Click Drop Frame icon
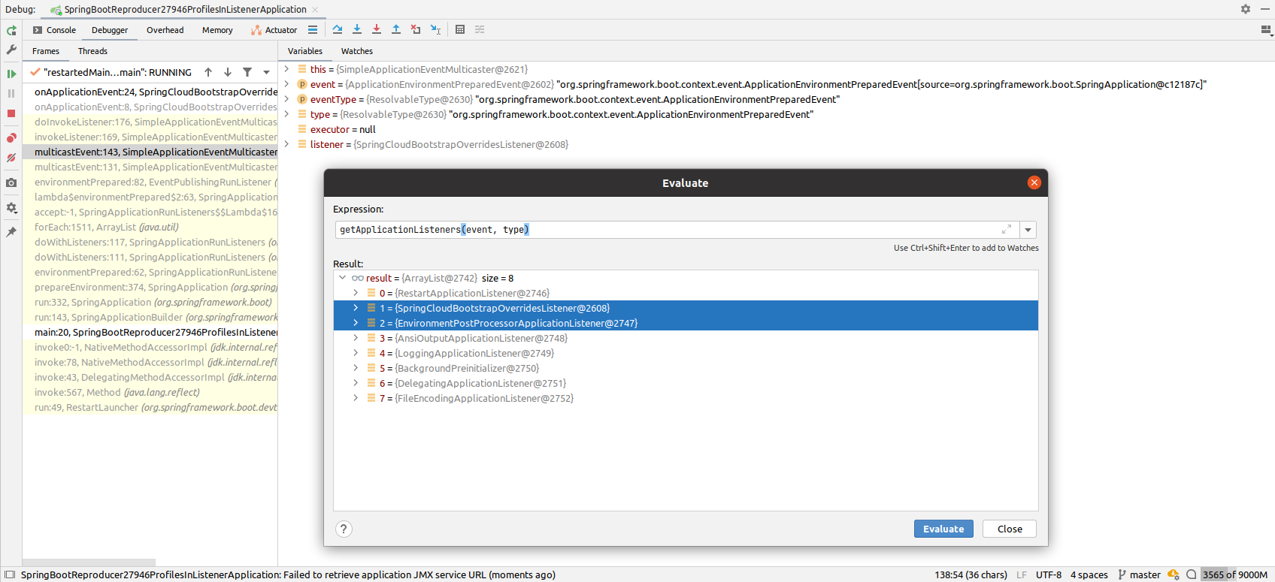 click(x=416, y=29)
